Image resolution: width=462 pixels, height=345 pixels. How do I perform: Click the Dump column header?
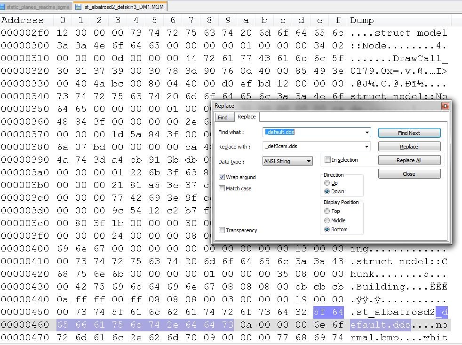[362, 20]
